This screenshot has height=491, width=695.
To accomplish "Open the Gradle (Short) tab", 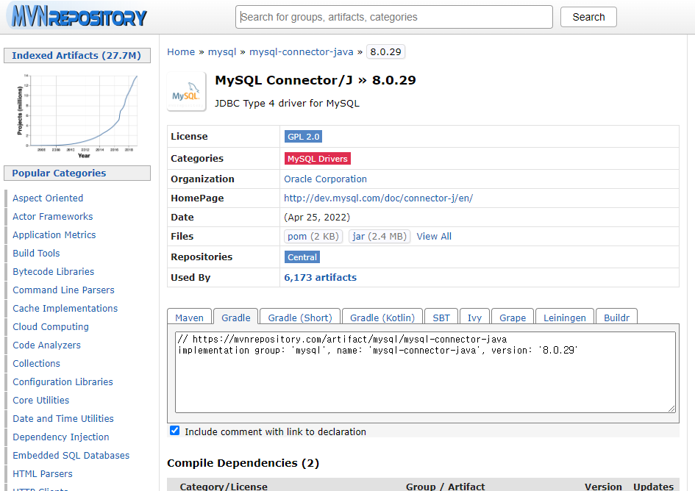I will click(x=300, y=318).
